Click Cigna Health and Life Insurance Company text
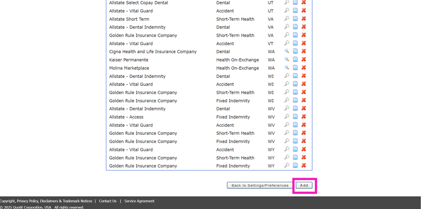 click(x=153, y=52)
